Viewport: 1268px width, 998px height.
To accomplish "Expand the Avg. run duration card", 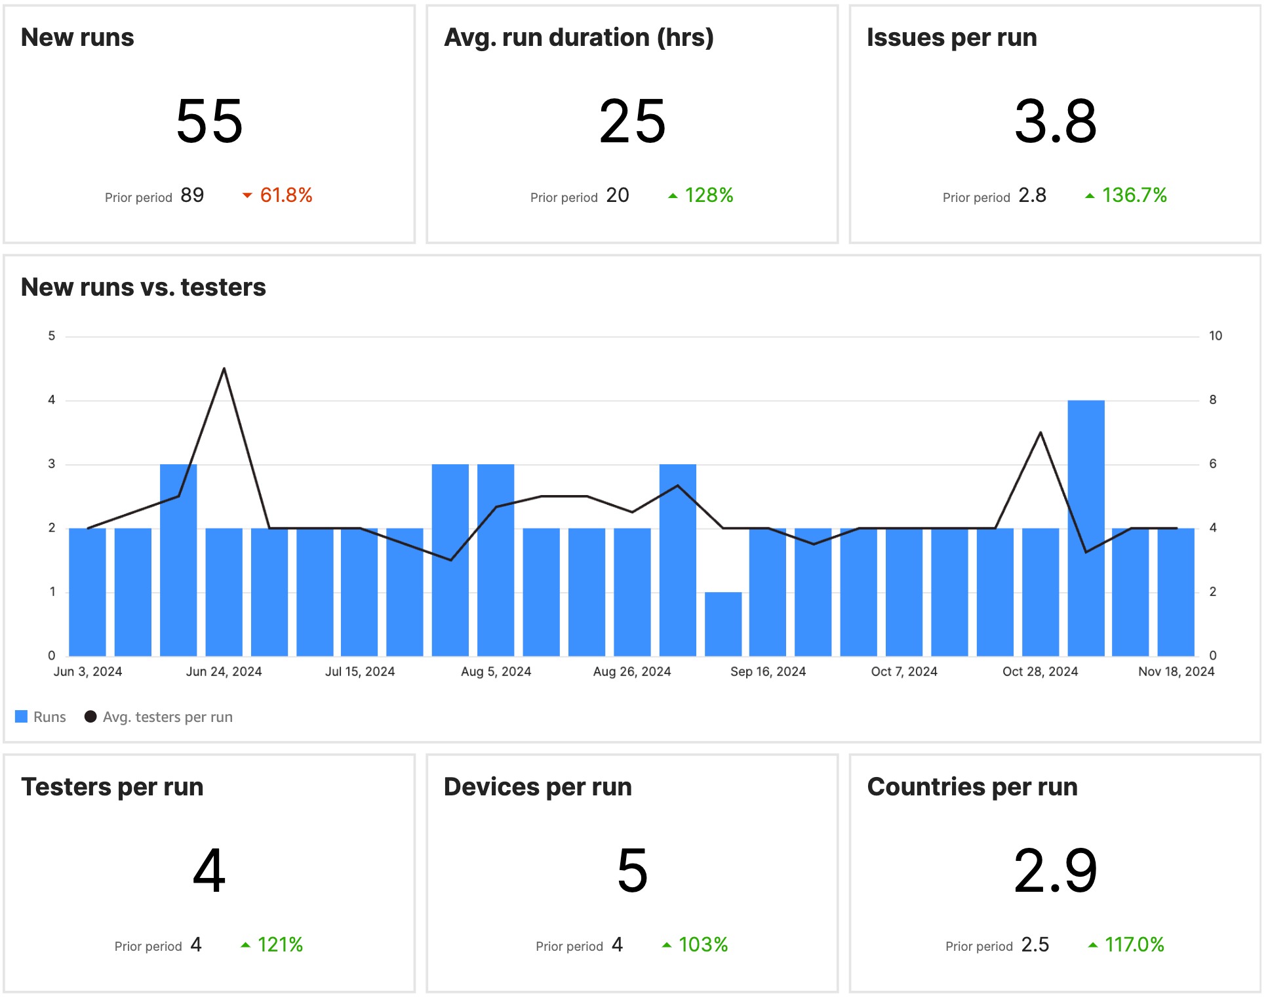I will [x=580, y=37].
